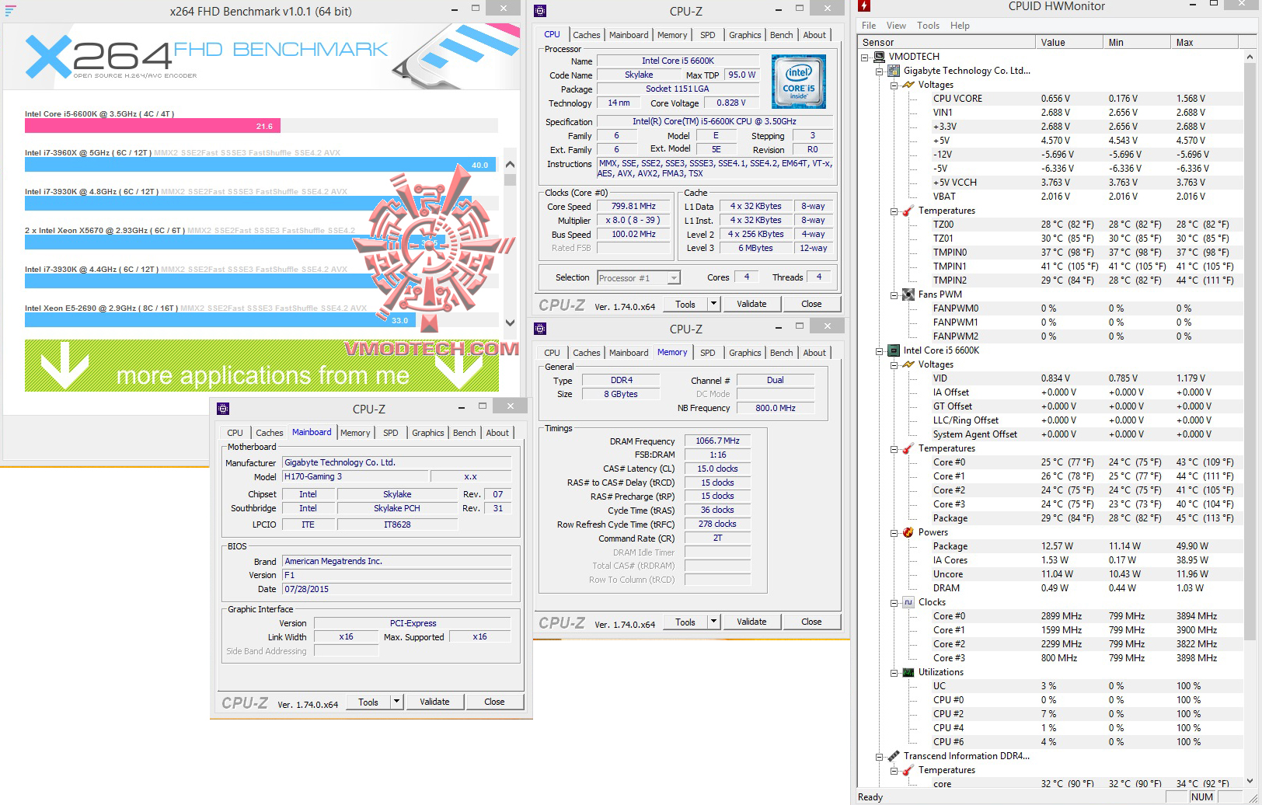Click the Intel Core i5 inside logo
1262x805 pixels.
tap(798, 82)
